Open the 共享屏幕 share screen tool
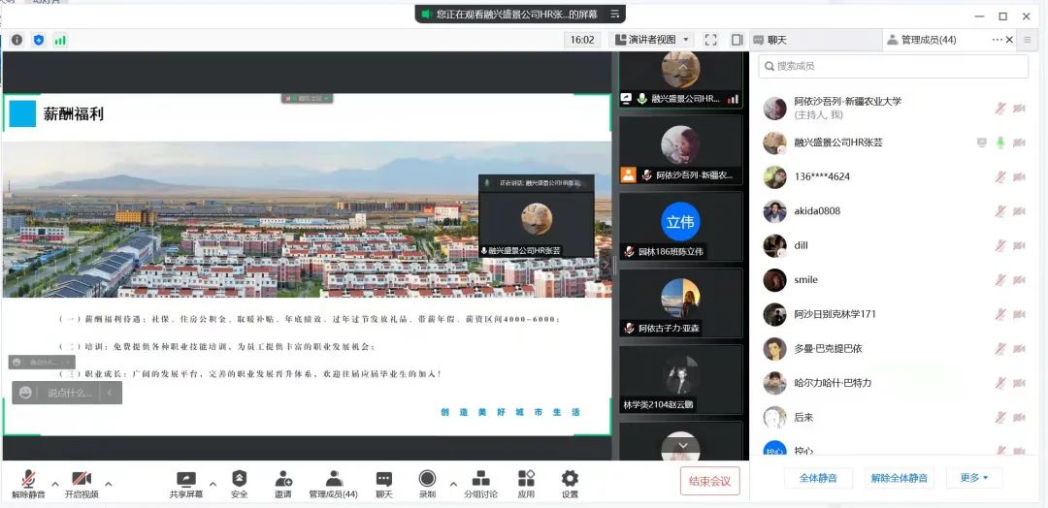 185,482
